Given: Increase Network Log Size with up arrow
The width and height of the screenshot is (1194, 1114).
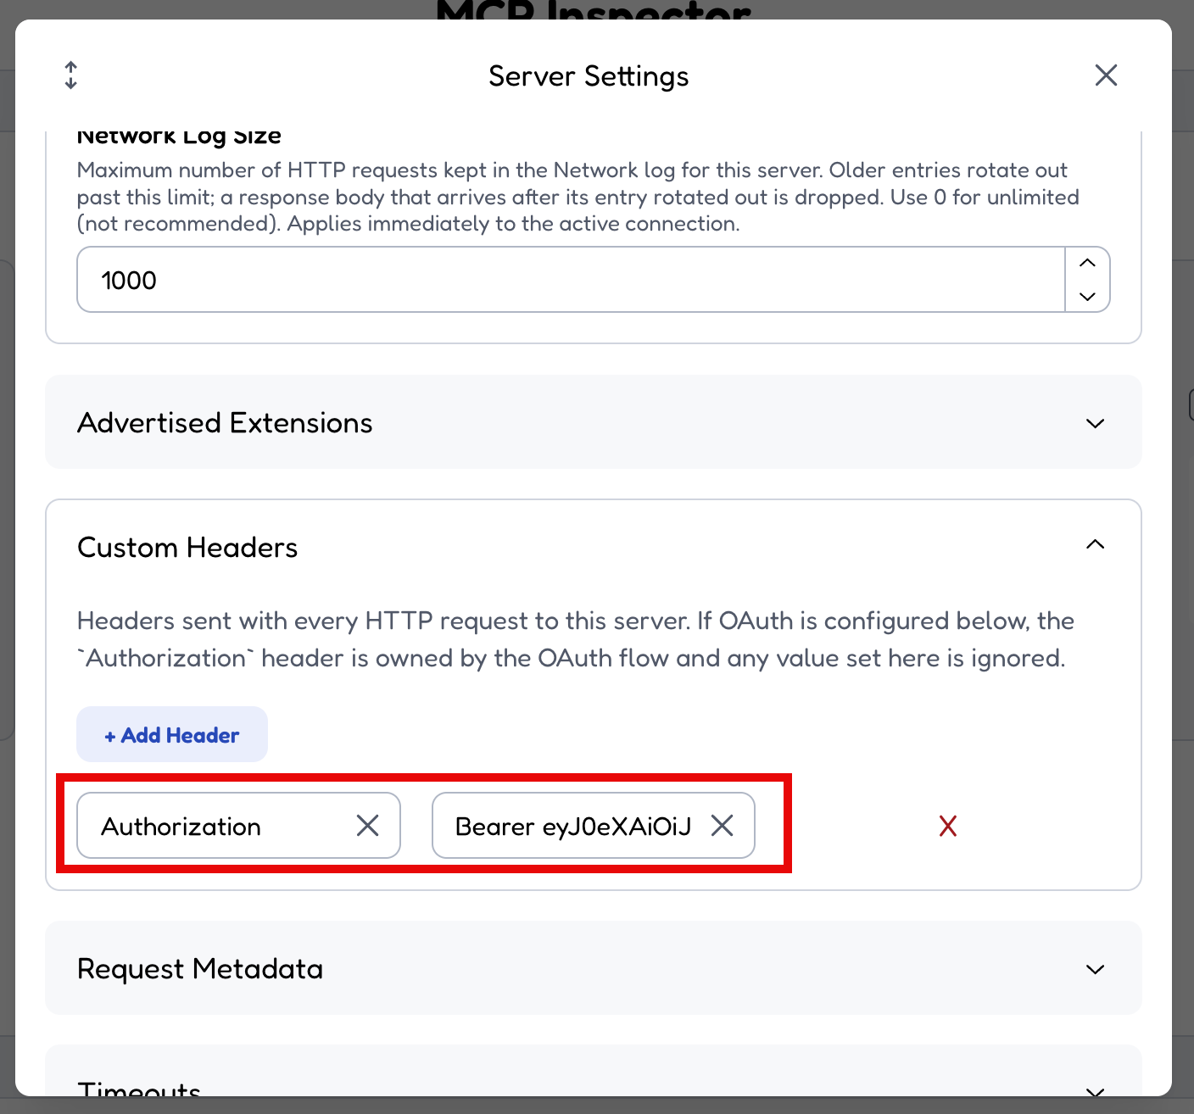Looking at the screenshot, I should click(x=1087, y=263).
